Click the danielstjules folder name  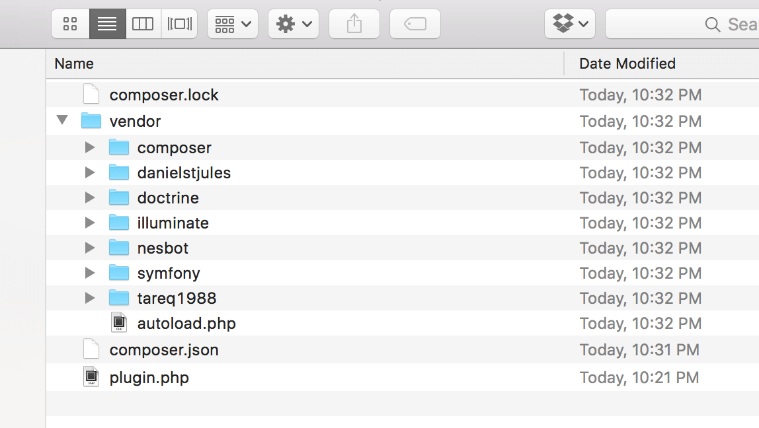[184, 172]
